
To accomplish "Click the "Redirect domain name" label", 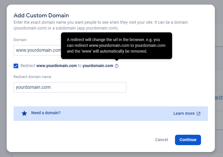I will tap(32, 77).
